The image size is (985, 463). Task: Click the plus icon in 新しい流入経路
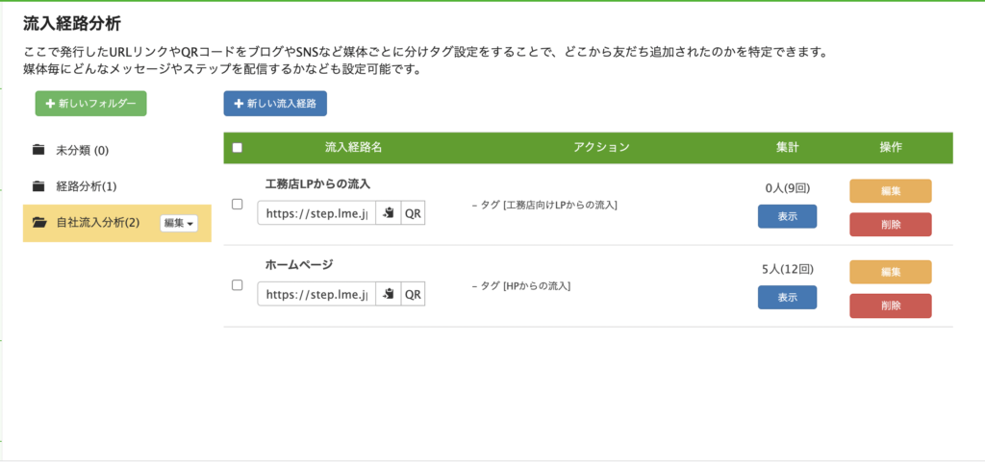[x=239, y=104]
